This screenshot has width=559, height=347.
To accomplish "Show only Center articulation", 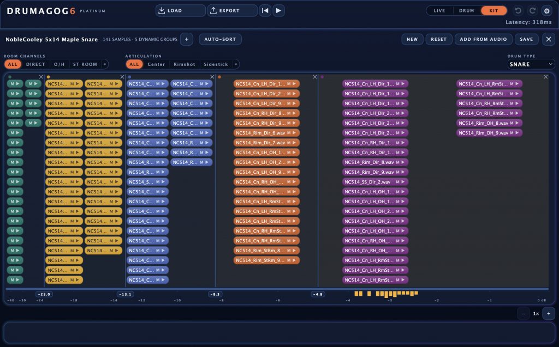I will pos(156,64).
